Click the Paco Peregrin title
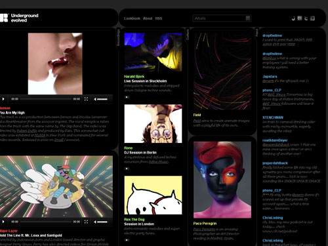 pyautogui.click(x=205, y=224)
